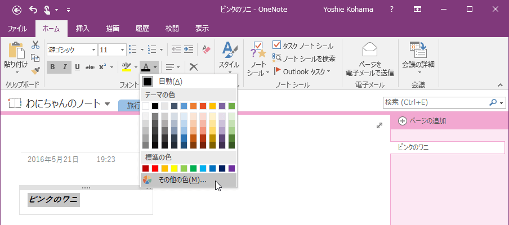The image size is (509, 225).
Task: Select the ピンクのワニ page in list
Action: pyautogui.click(x=448, y=147)
